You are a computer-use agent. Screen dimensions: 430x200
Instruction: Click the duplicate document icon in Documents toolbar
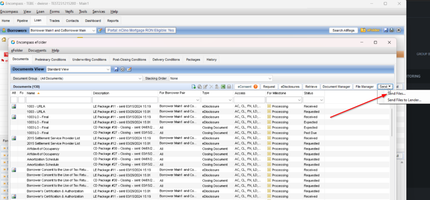[200, 87]
